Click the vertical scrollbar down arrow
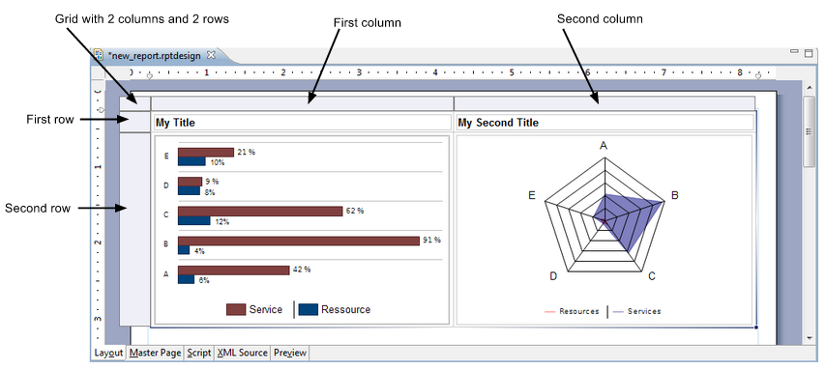Viewport: 826px width, 370px height. click(x=810, y=338)
